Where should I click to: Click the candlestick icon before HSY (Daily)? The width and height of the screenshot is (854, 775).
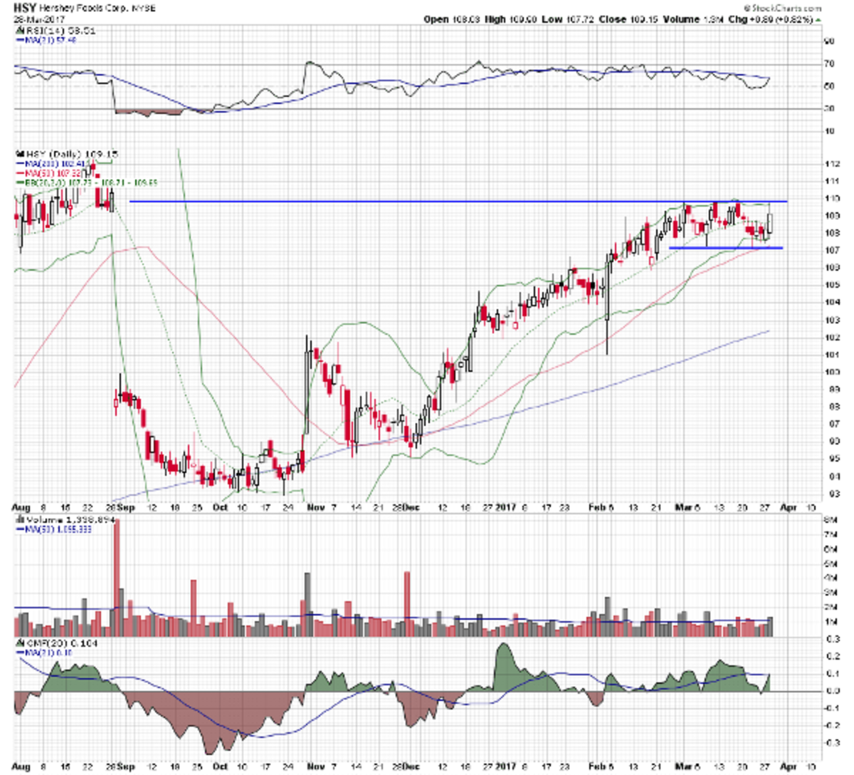point(19,153)
